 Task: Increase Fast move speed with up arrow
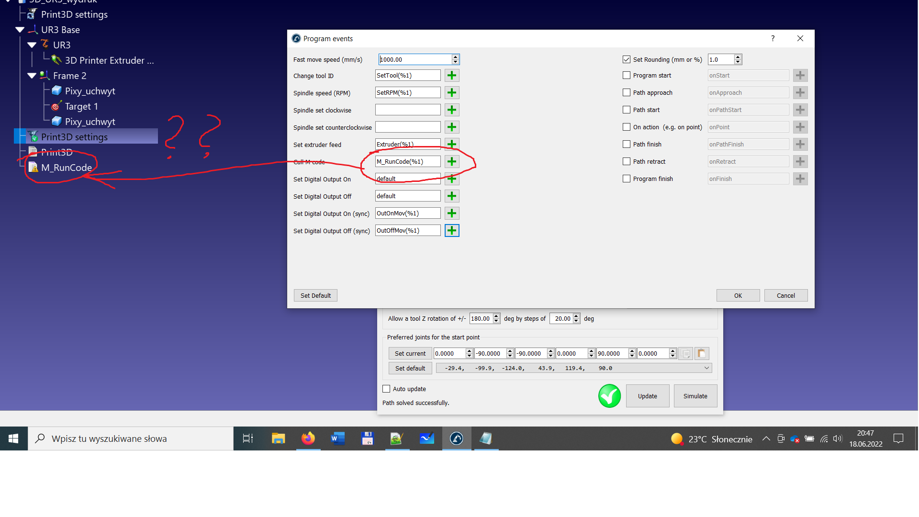pos(455,57)
